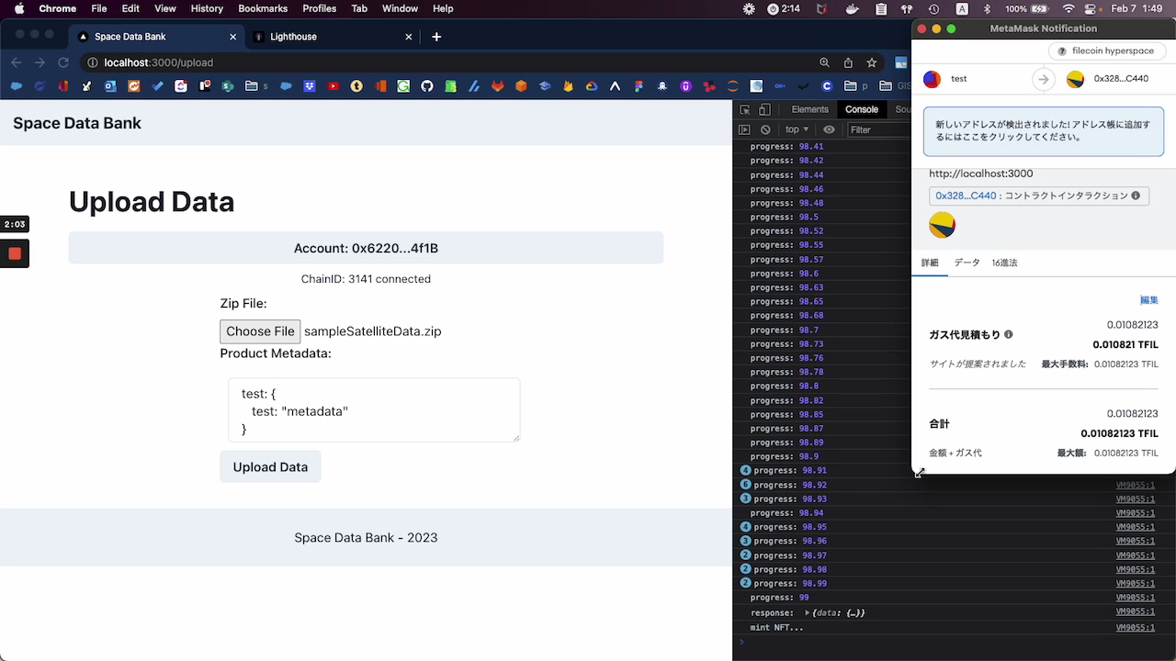Show the DevTools console sidebar icon
This screenshot has width=1176, height=661.
click(x=745, y=129)
